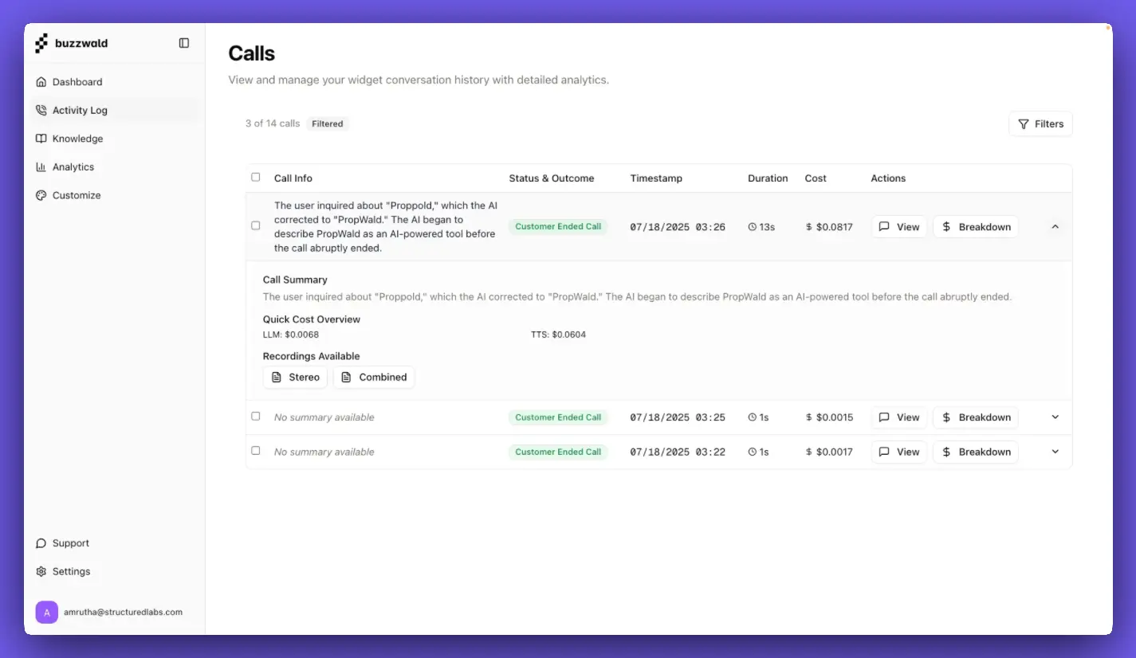The image size is (1136, 658).
Task: Open the amrutha account avatar menu
Action: coord(46,612)
